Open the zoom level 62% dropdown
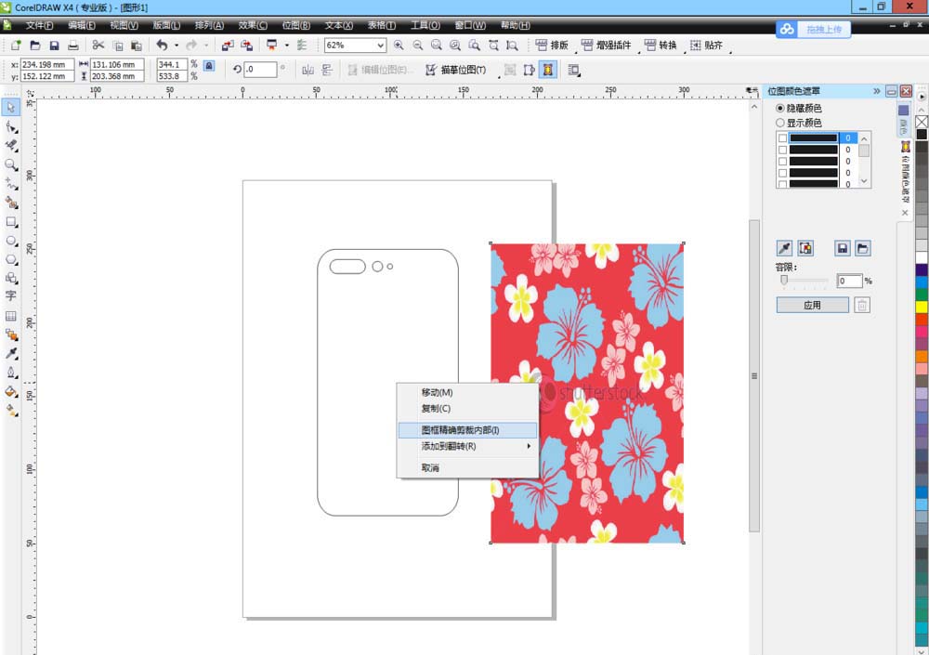Screen dimensions: 929x655 380,45
